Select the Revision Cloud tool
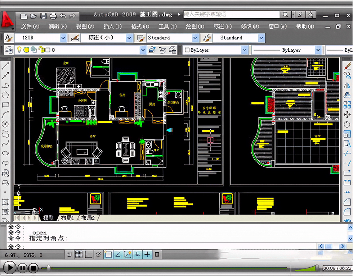 click(5, 134)
